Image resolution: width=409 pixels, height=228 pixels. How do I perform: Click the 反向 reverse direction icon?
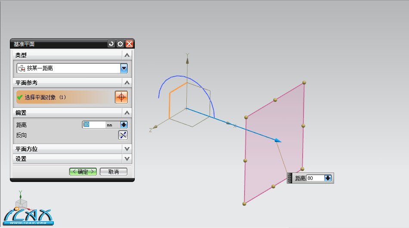[x=123, y=135]
